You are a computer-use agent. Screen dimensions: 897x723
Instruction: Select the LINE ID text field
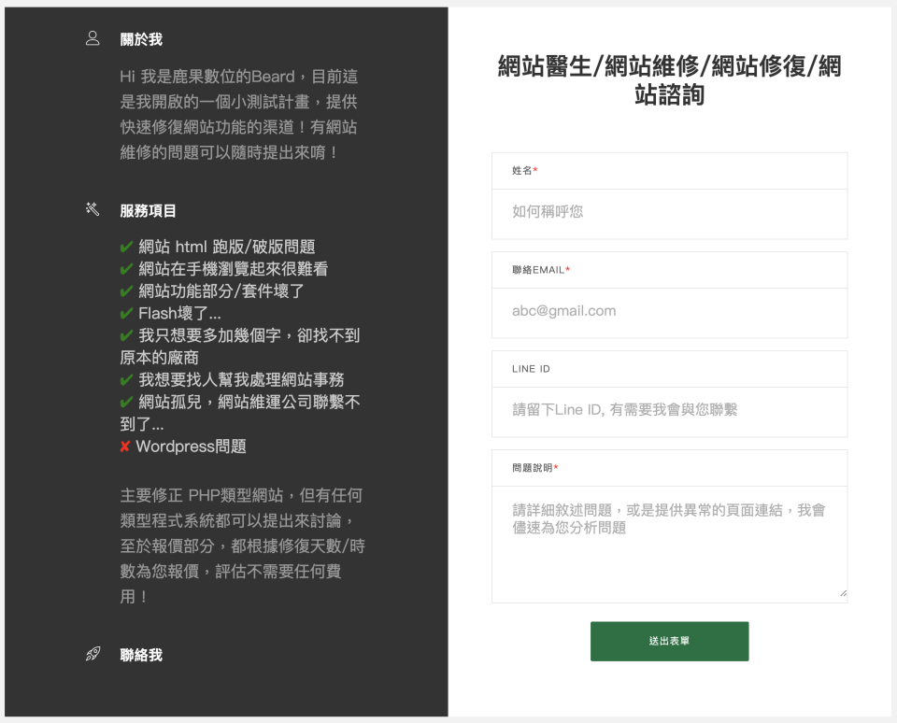coord(669,410)
